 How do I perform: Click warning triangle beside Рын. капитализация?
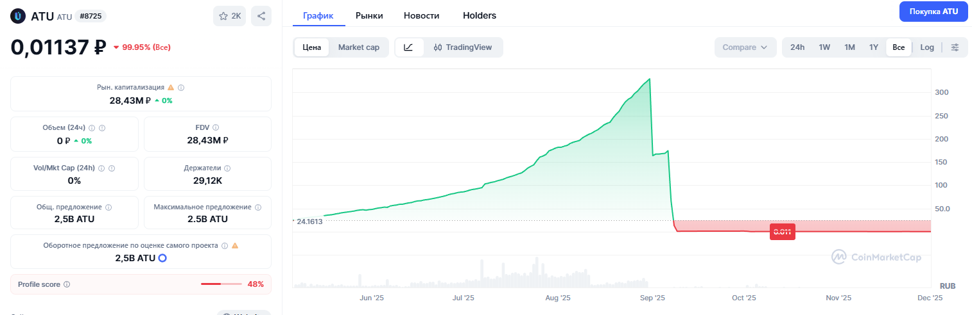171,87
